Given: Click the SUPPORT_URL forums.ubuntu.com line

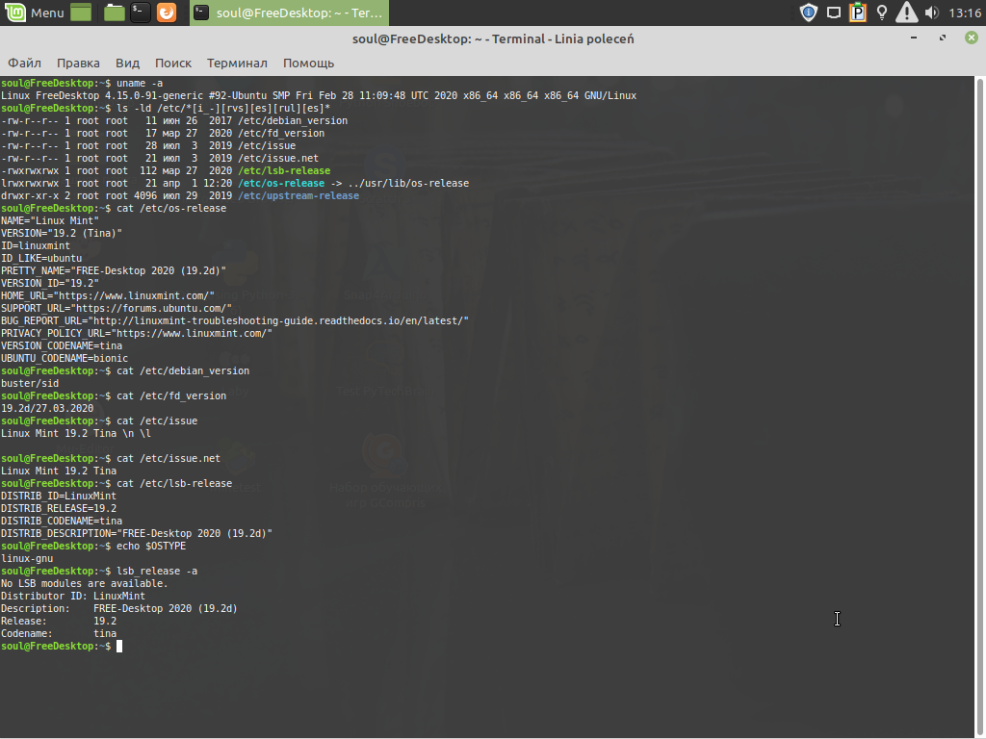Looking at the screenshot, I should click(117, 309).
